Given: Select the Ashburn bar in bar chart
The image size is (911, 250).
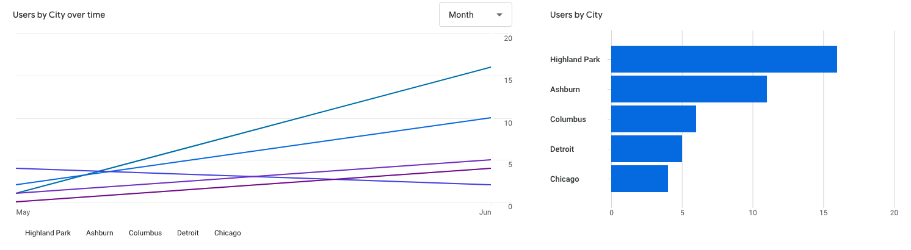Looking at the screenshot, I should tap(689, 89).
